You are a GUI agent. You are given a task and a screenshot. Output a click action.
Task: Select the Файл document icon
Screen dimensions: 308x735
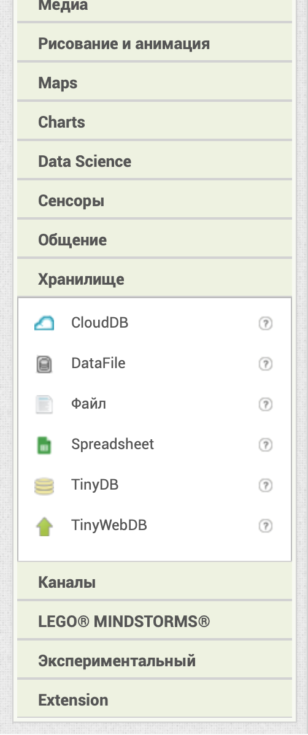tap(44, 404)
